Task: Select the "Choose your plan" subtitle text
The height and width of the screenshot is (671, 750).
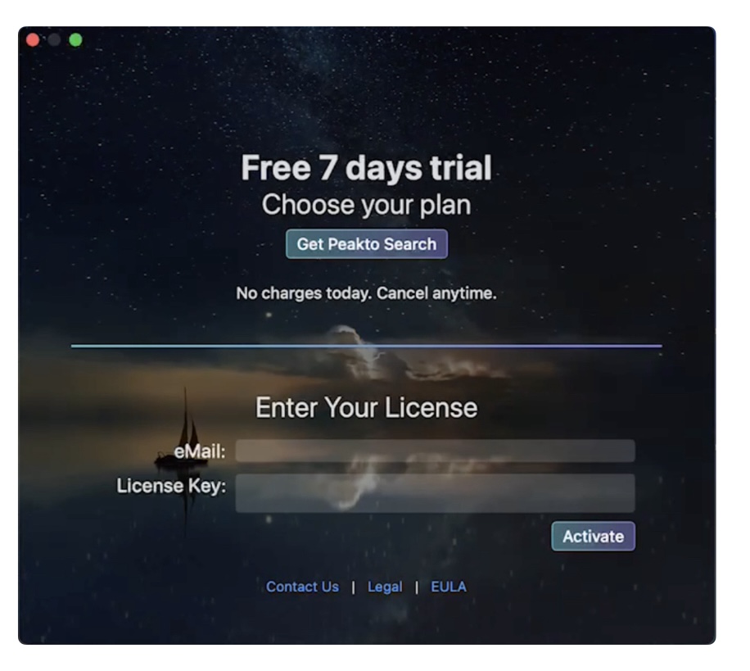Action: point(366,205)
